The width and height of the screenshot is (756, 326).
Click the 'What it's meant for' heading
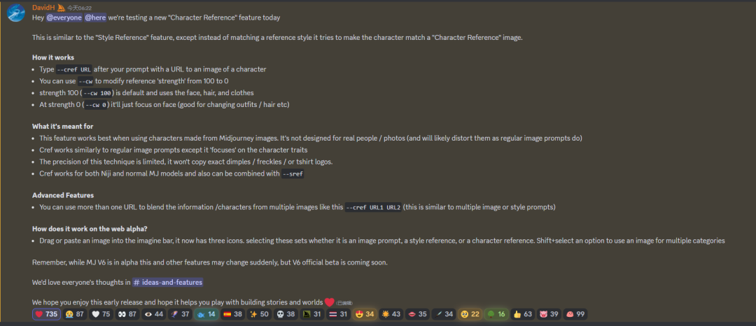click(63, 126)
